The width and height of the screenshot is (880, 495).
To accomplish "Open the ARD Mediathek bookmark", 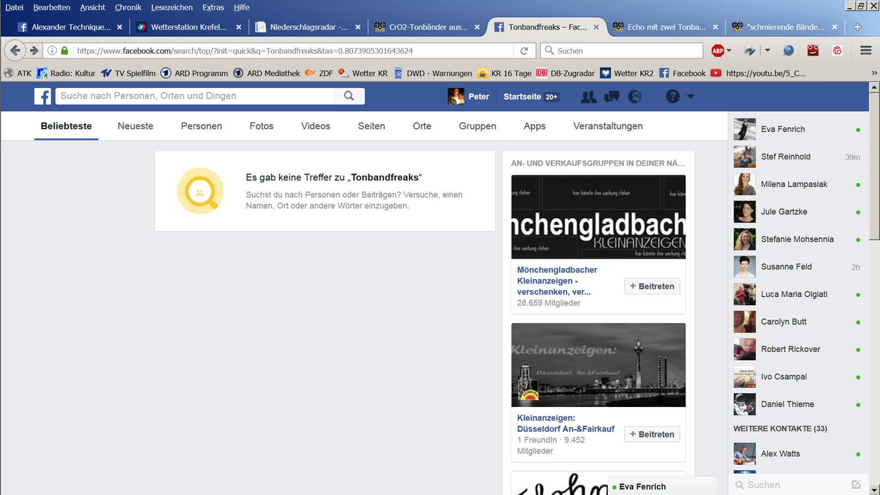I will [267, 73].
